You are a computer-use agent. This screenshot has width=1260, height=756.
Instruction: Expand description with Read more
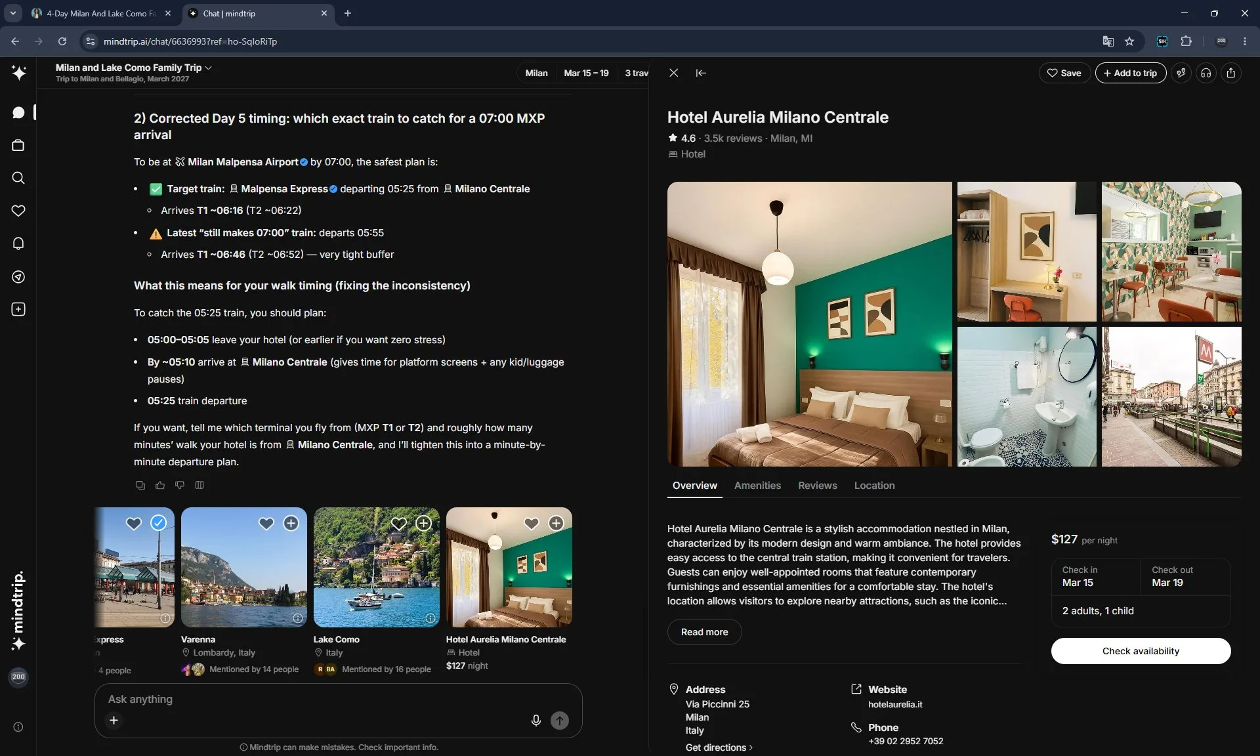click(704, 632)
